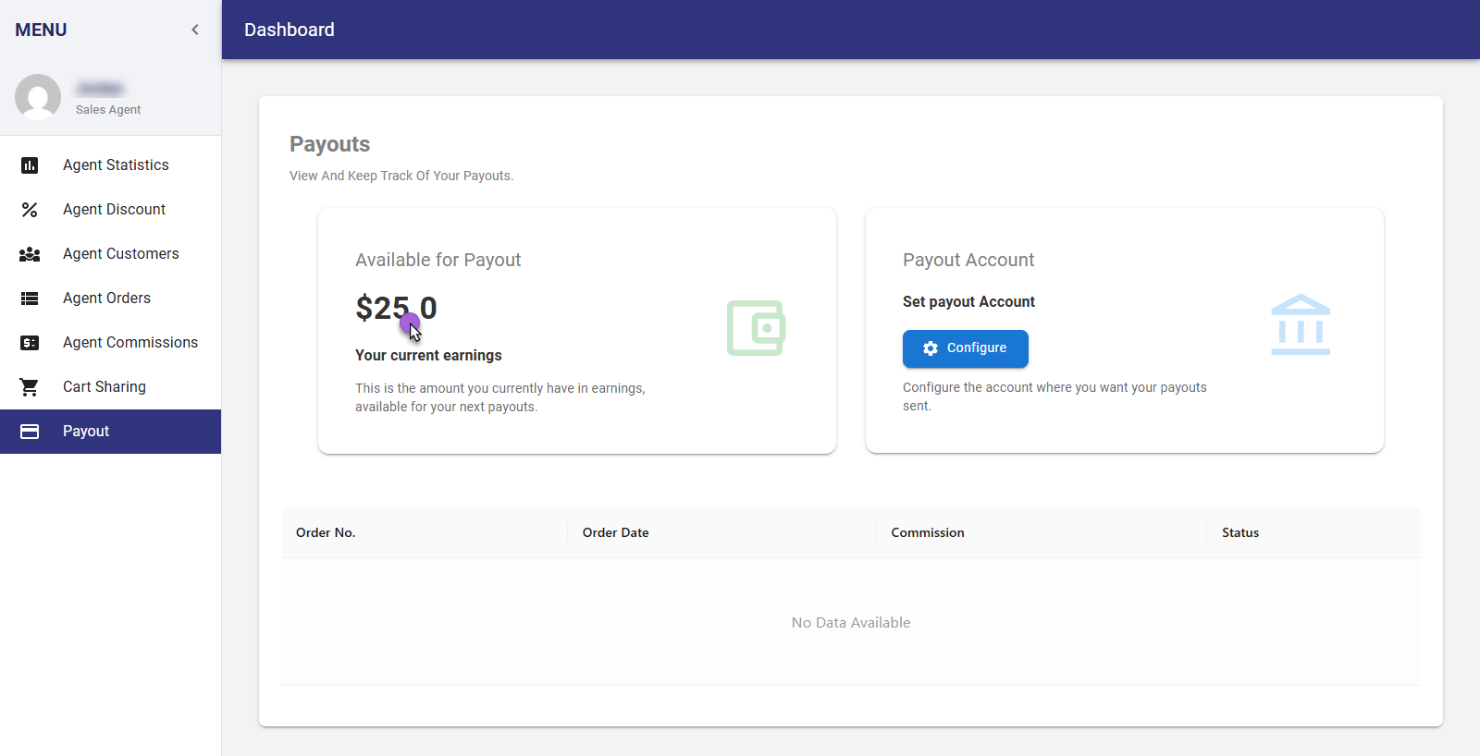Sort by Commission column header

point(927,533)
